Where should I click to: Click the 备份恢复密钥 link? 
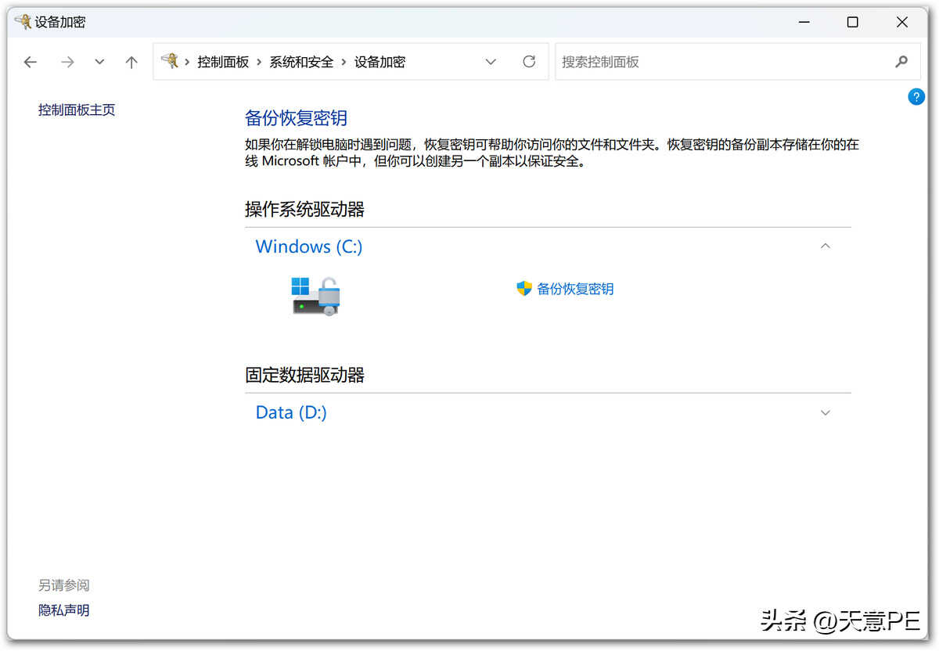(x=575, y=289)
